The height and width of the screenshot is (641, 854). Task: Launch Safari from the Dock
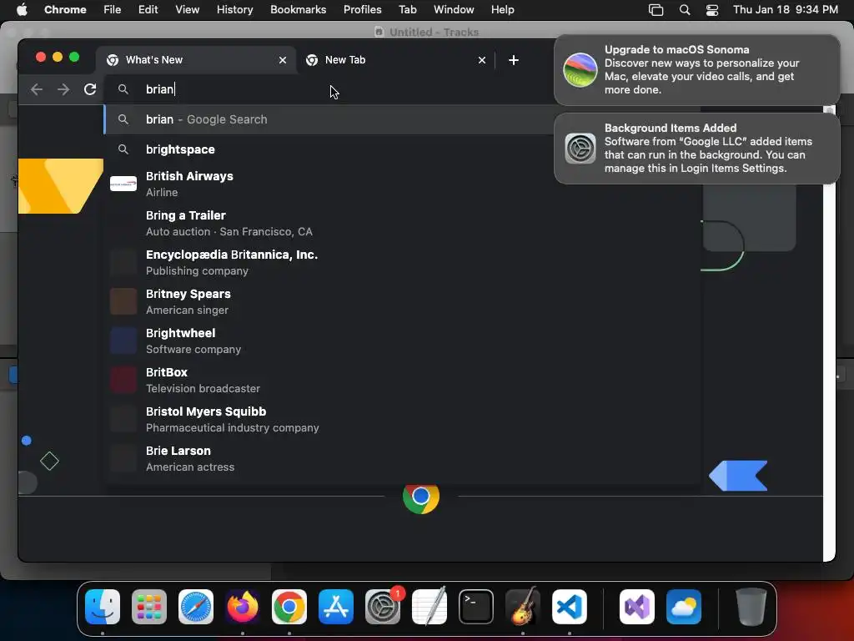pos(196,607)
